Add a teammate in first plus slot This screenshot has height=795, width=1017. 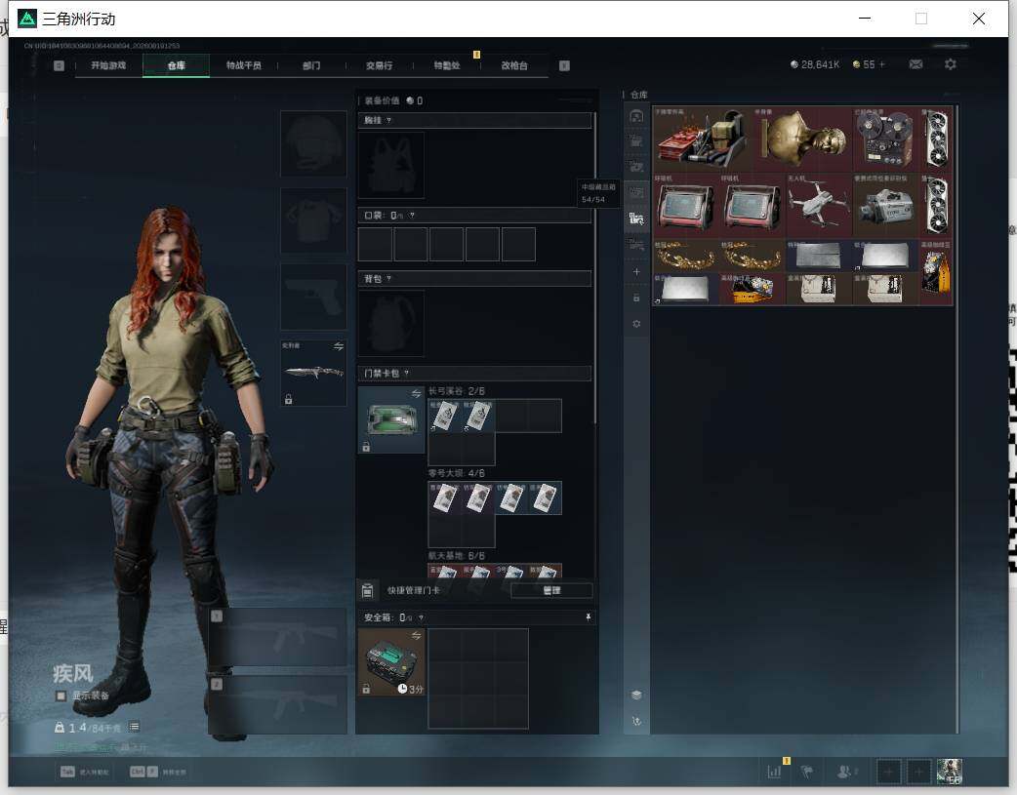[888, 772]
